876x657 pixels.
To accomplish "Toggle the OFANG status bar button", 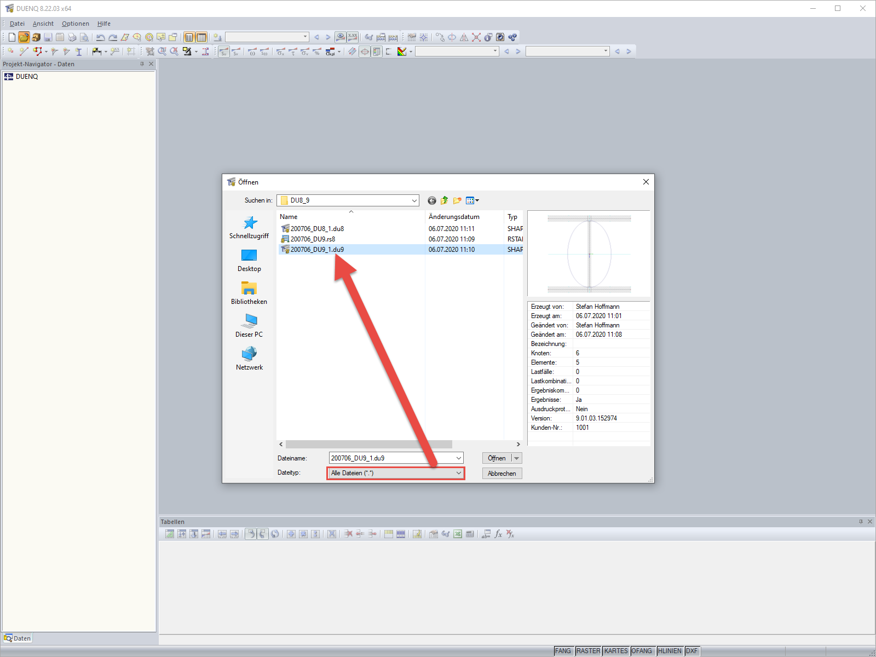I will tap(642, 651).
